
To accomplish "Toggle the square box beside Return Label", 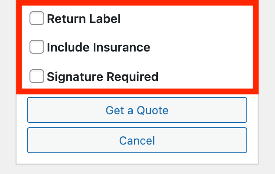I will [x=37, y=19].
